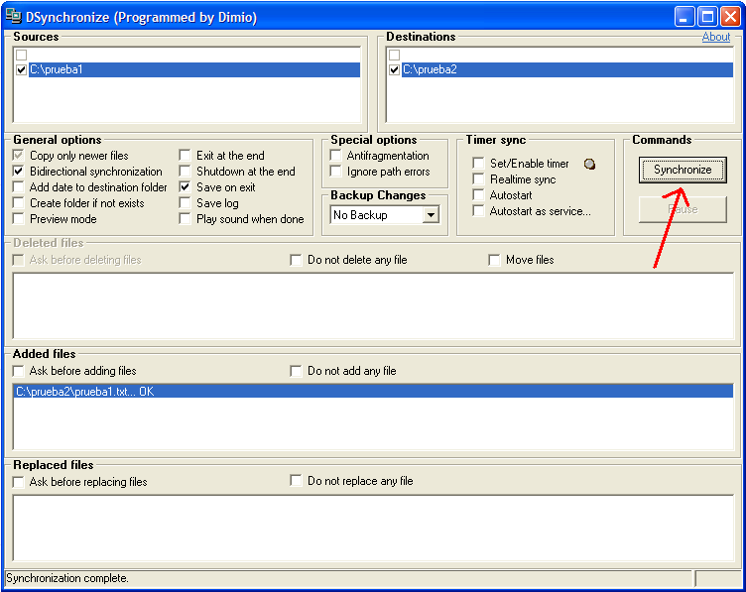This screenshot has width=746, height=592.
Task: Click the Synchronization complete status text
Action: click(x=67, y=578)
